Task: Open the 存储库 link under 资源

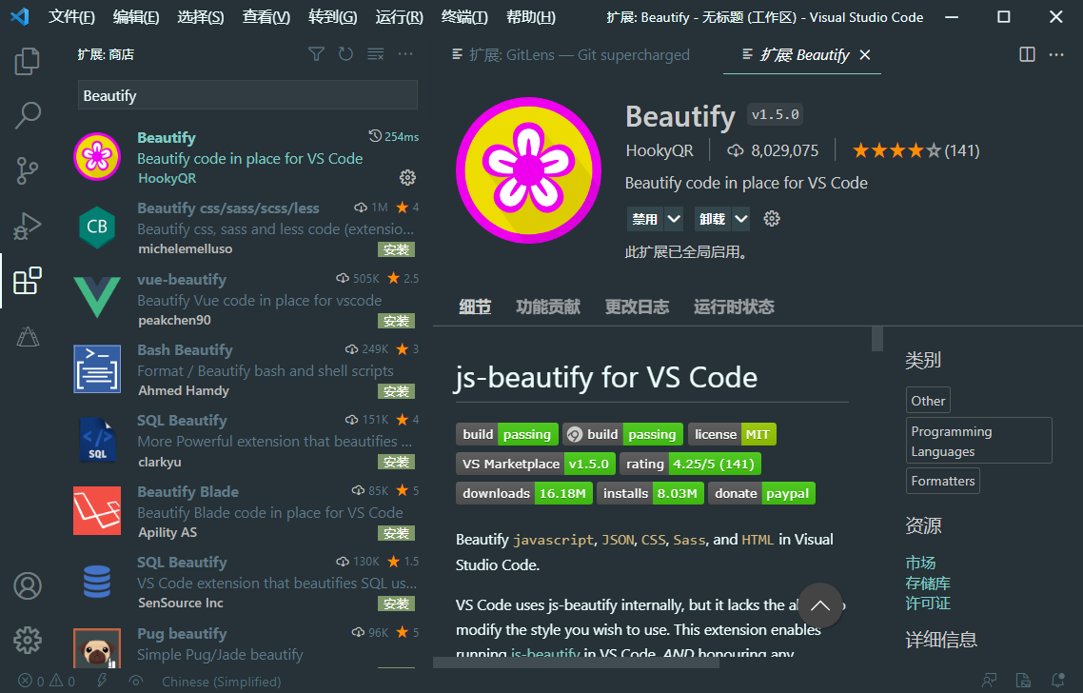Action: pos(928,583)
